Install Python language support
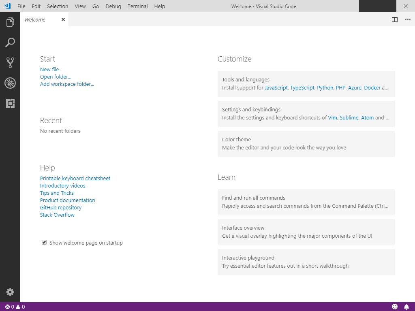The width and height of the screenshot is (415, 311). point(325,88)
